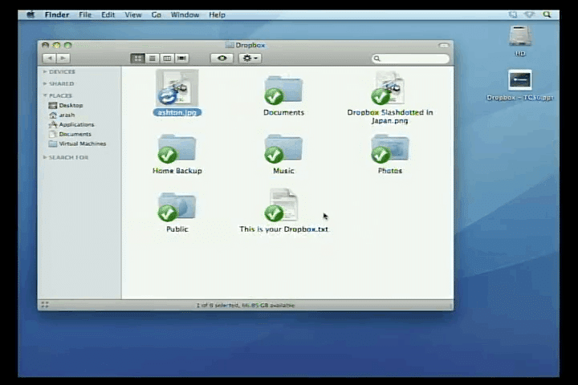Select arash home folder in sidebar
Image resolution: width=578 pixels, height=385 pixels.
click(x=62, y=115)
